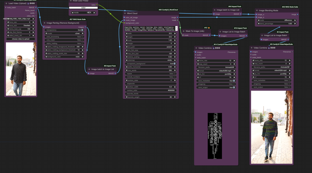Click the contour_color field showing #000000
The height and width of the screenshot is (173, 312).
[x=151, y=90]
